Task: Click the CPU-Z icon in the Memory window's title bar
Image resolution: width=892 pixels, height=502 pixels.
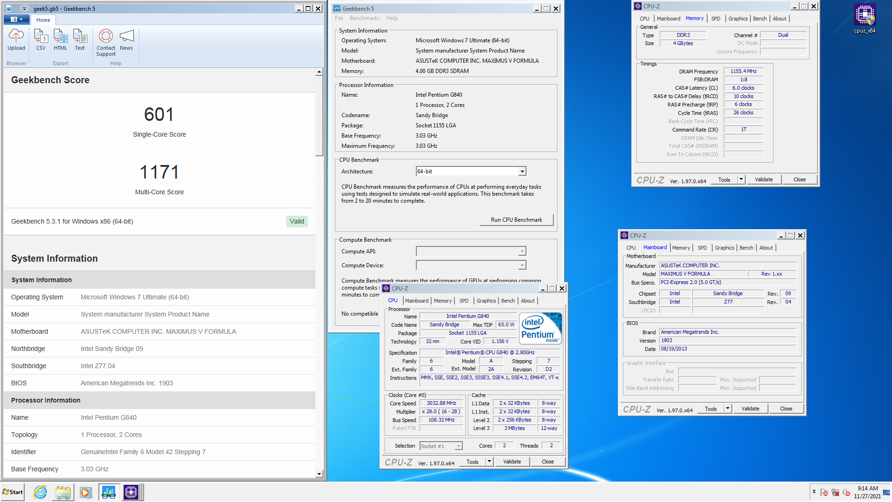Action: [638, 6]
